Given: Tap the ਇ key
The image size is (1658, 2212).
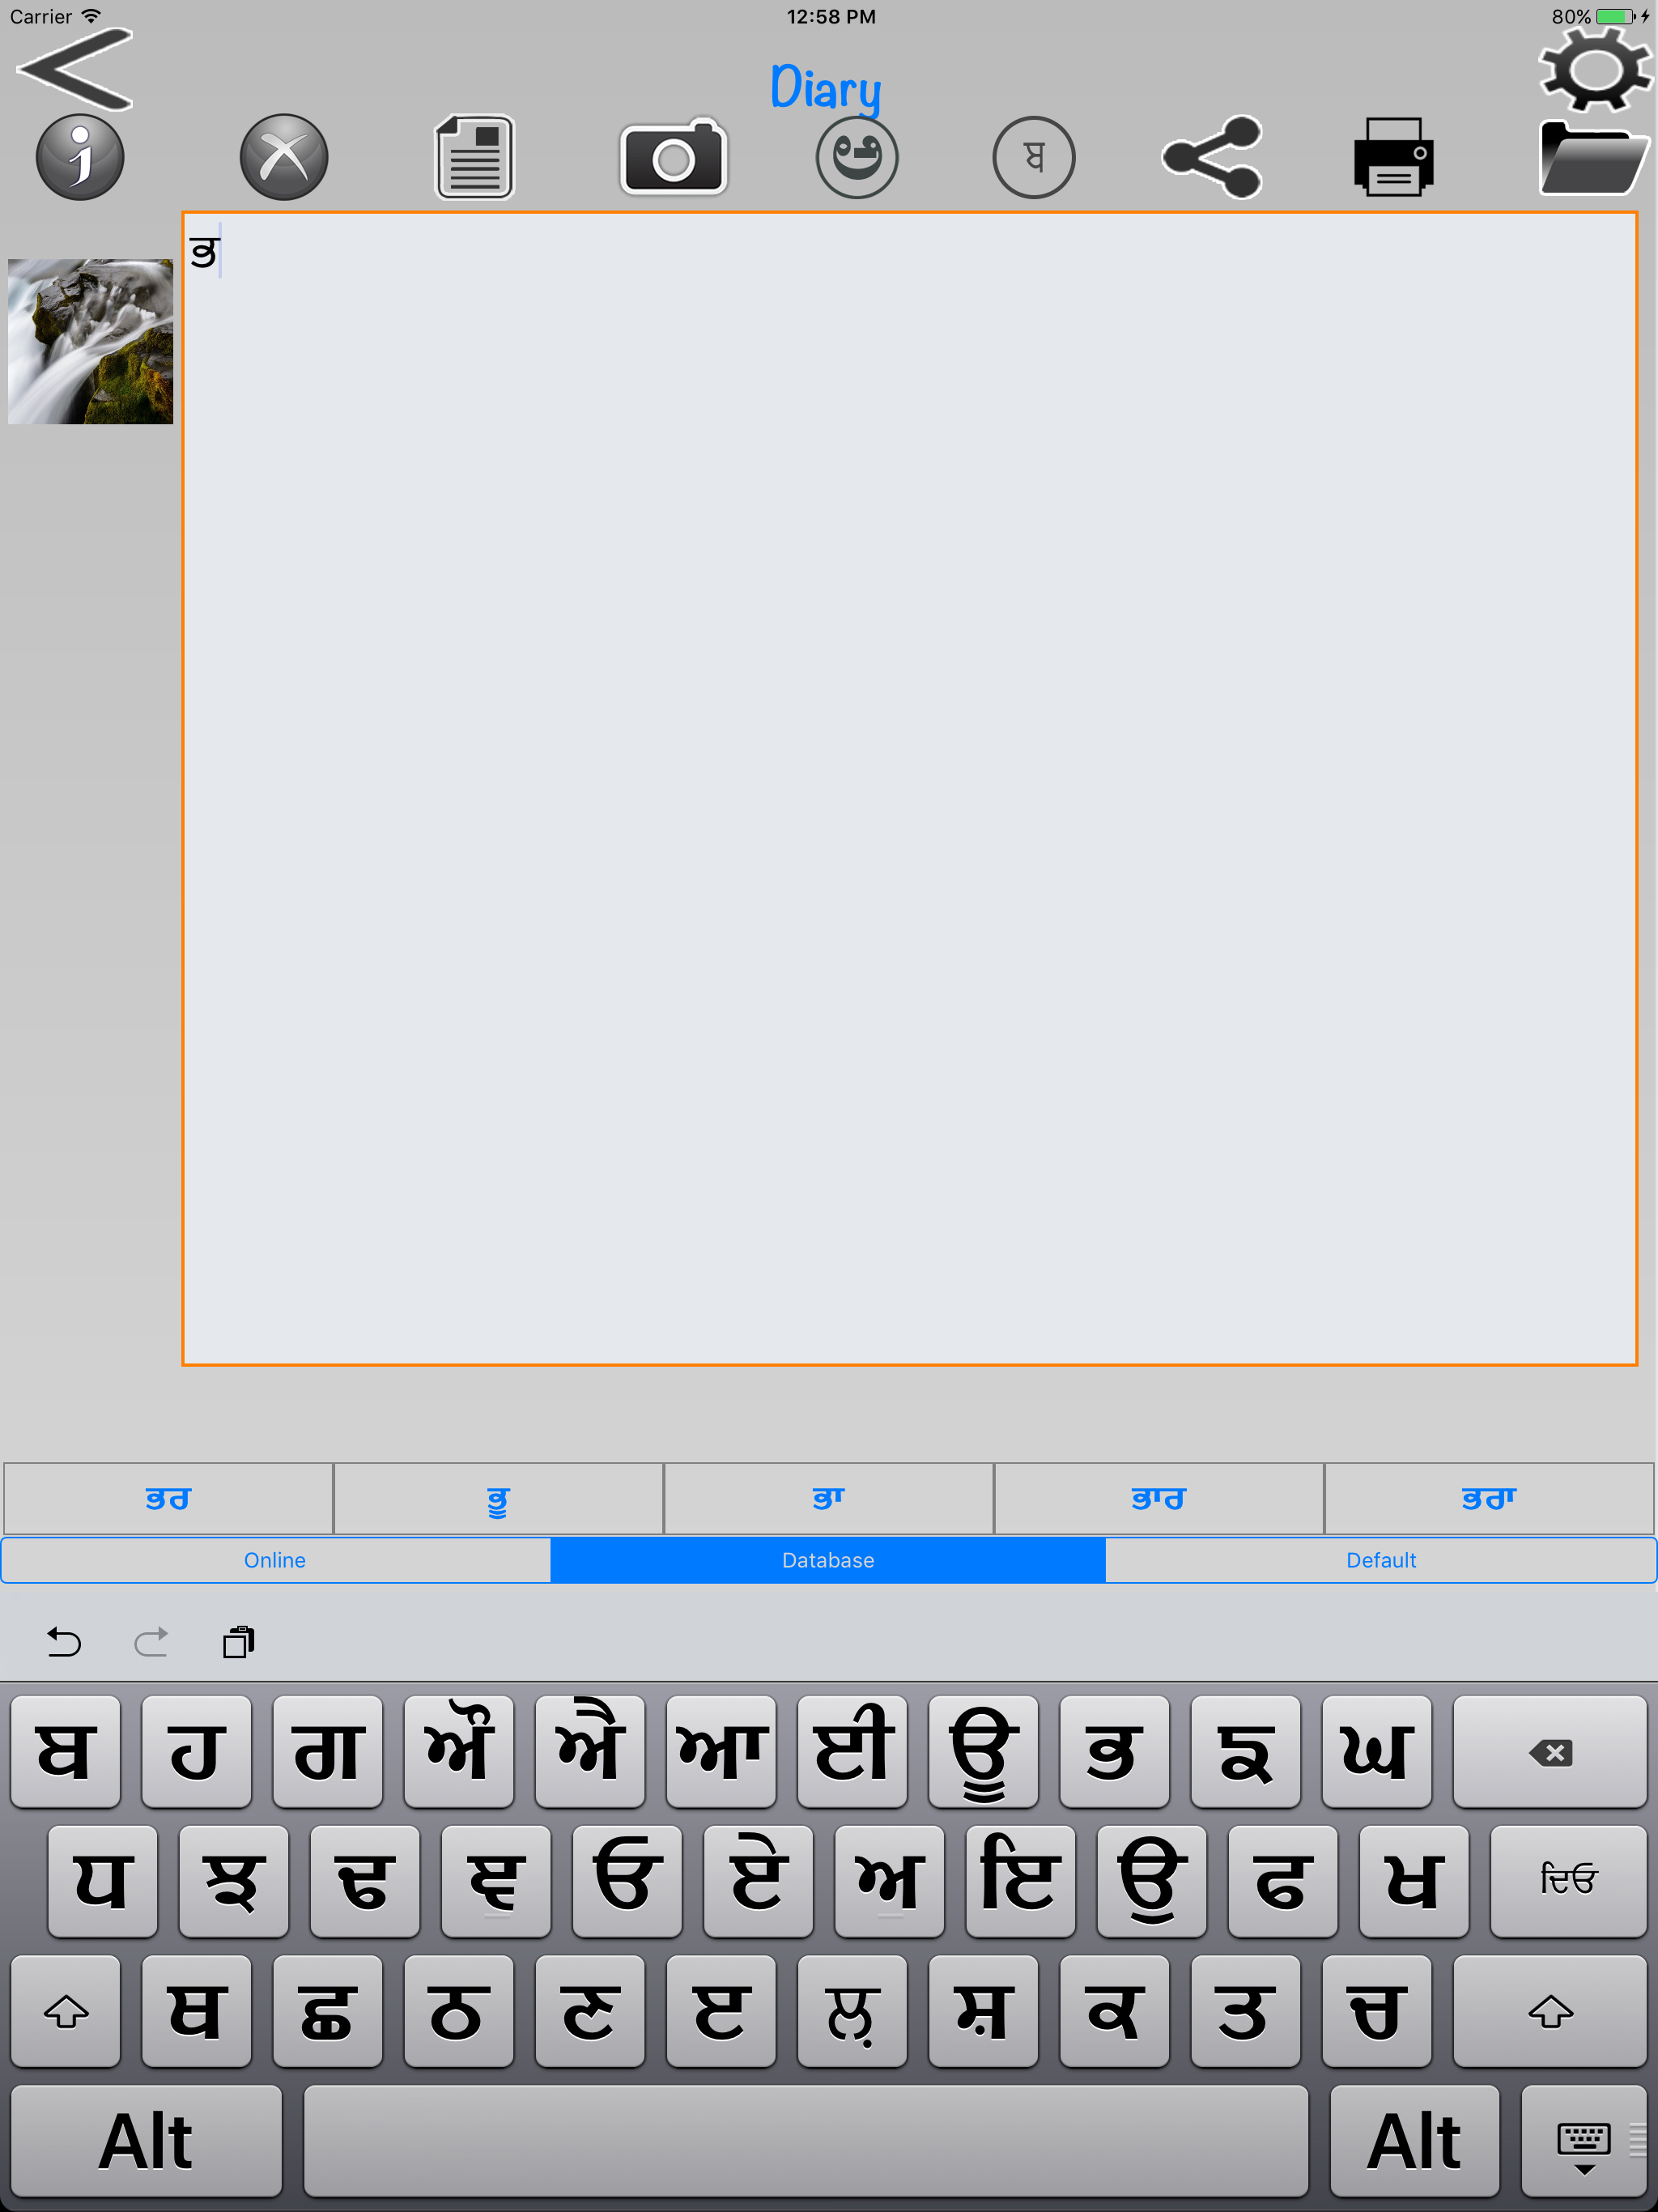Looking at the screenshot, I should pos(1020,1882).
